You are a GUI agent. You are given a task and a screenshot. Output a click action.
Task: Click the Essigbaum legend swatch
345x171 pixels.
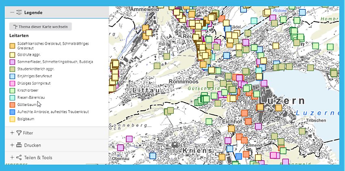click(12, 119)
